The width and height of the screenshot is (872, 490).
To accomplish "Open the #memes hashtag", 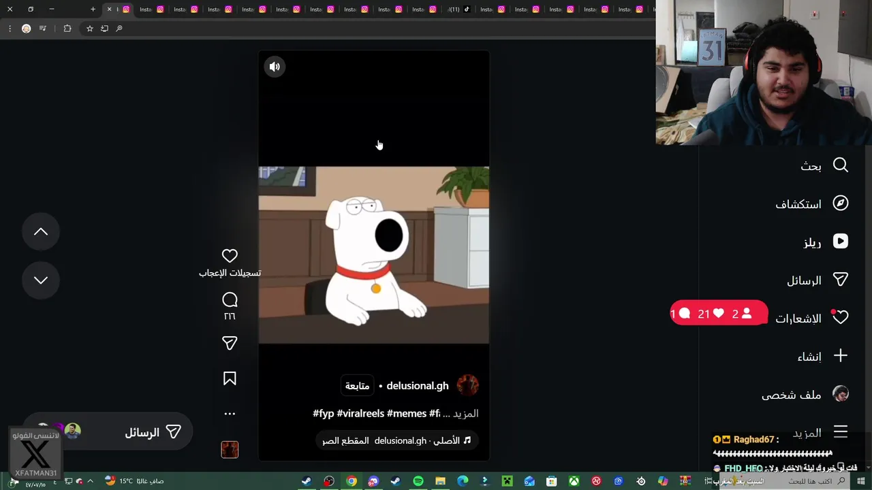I will pyautogui.click(x=406, y=413).
